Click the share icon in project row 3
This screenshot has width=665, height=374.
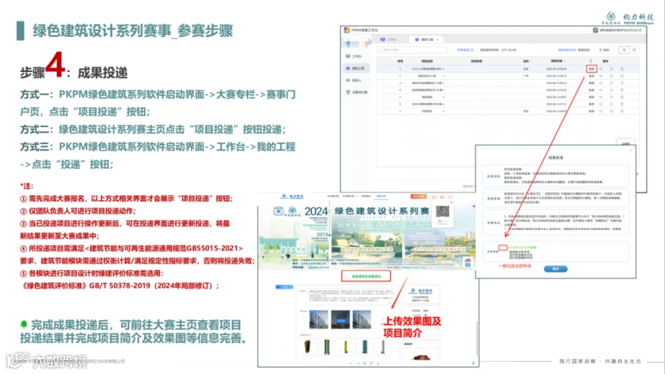[601, 83]
